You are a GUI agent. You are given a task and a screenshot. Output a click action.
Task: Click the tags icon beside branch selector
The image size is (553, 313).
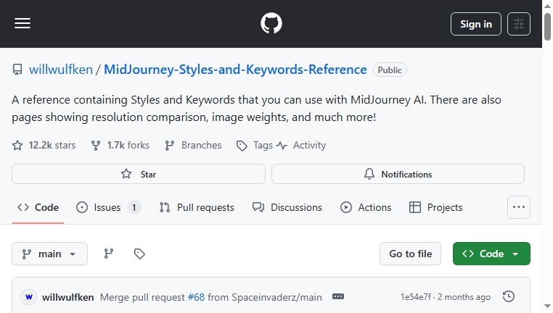pos(139,254)
